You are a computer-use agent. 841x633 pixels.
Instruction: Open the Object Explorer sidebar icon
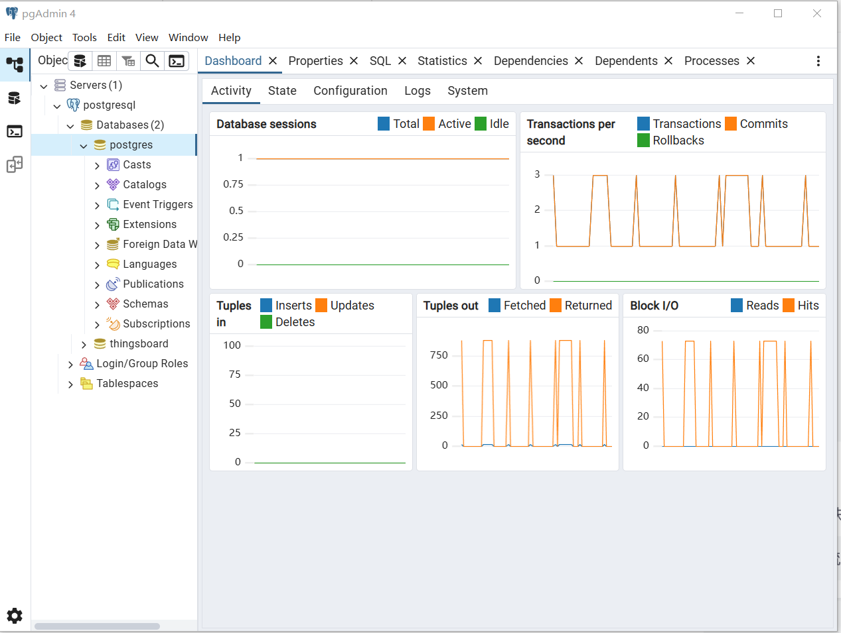coord(15,64)
